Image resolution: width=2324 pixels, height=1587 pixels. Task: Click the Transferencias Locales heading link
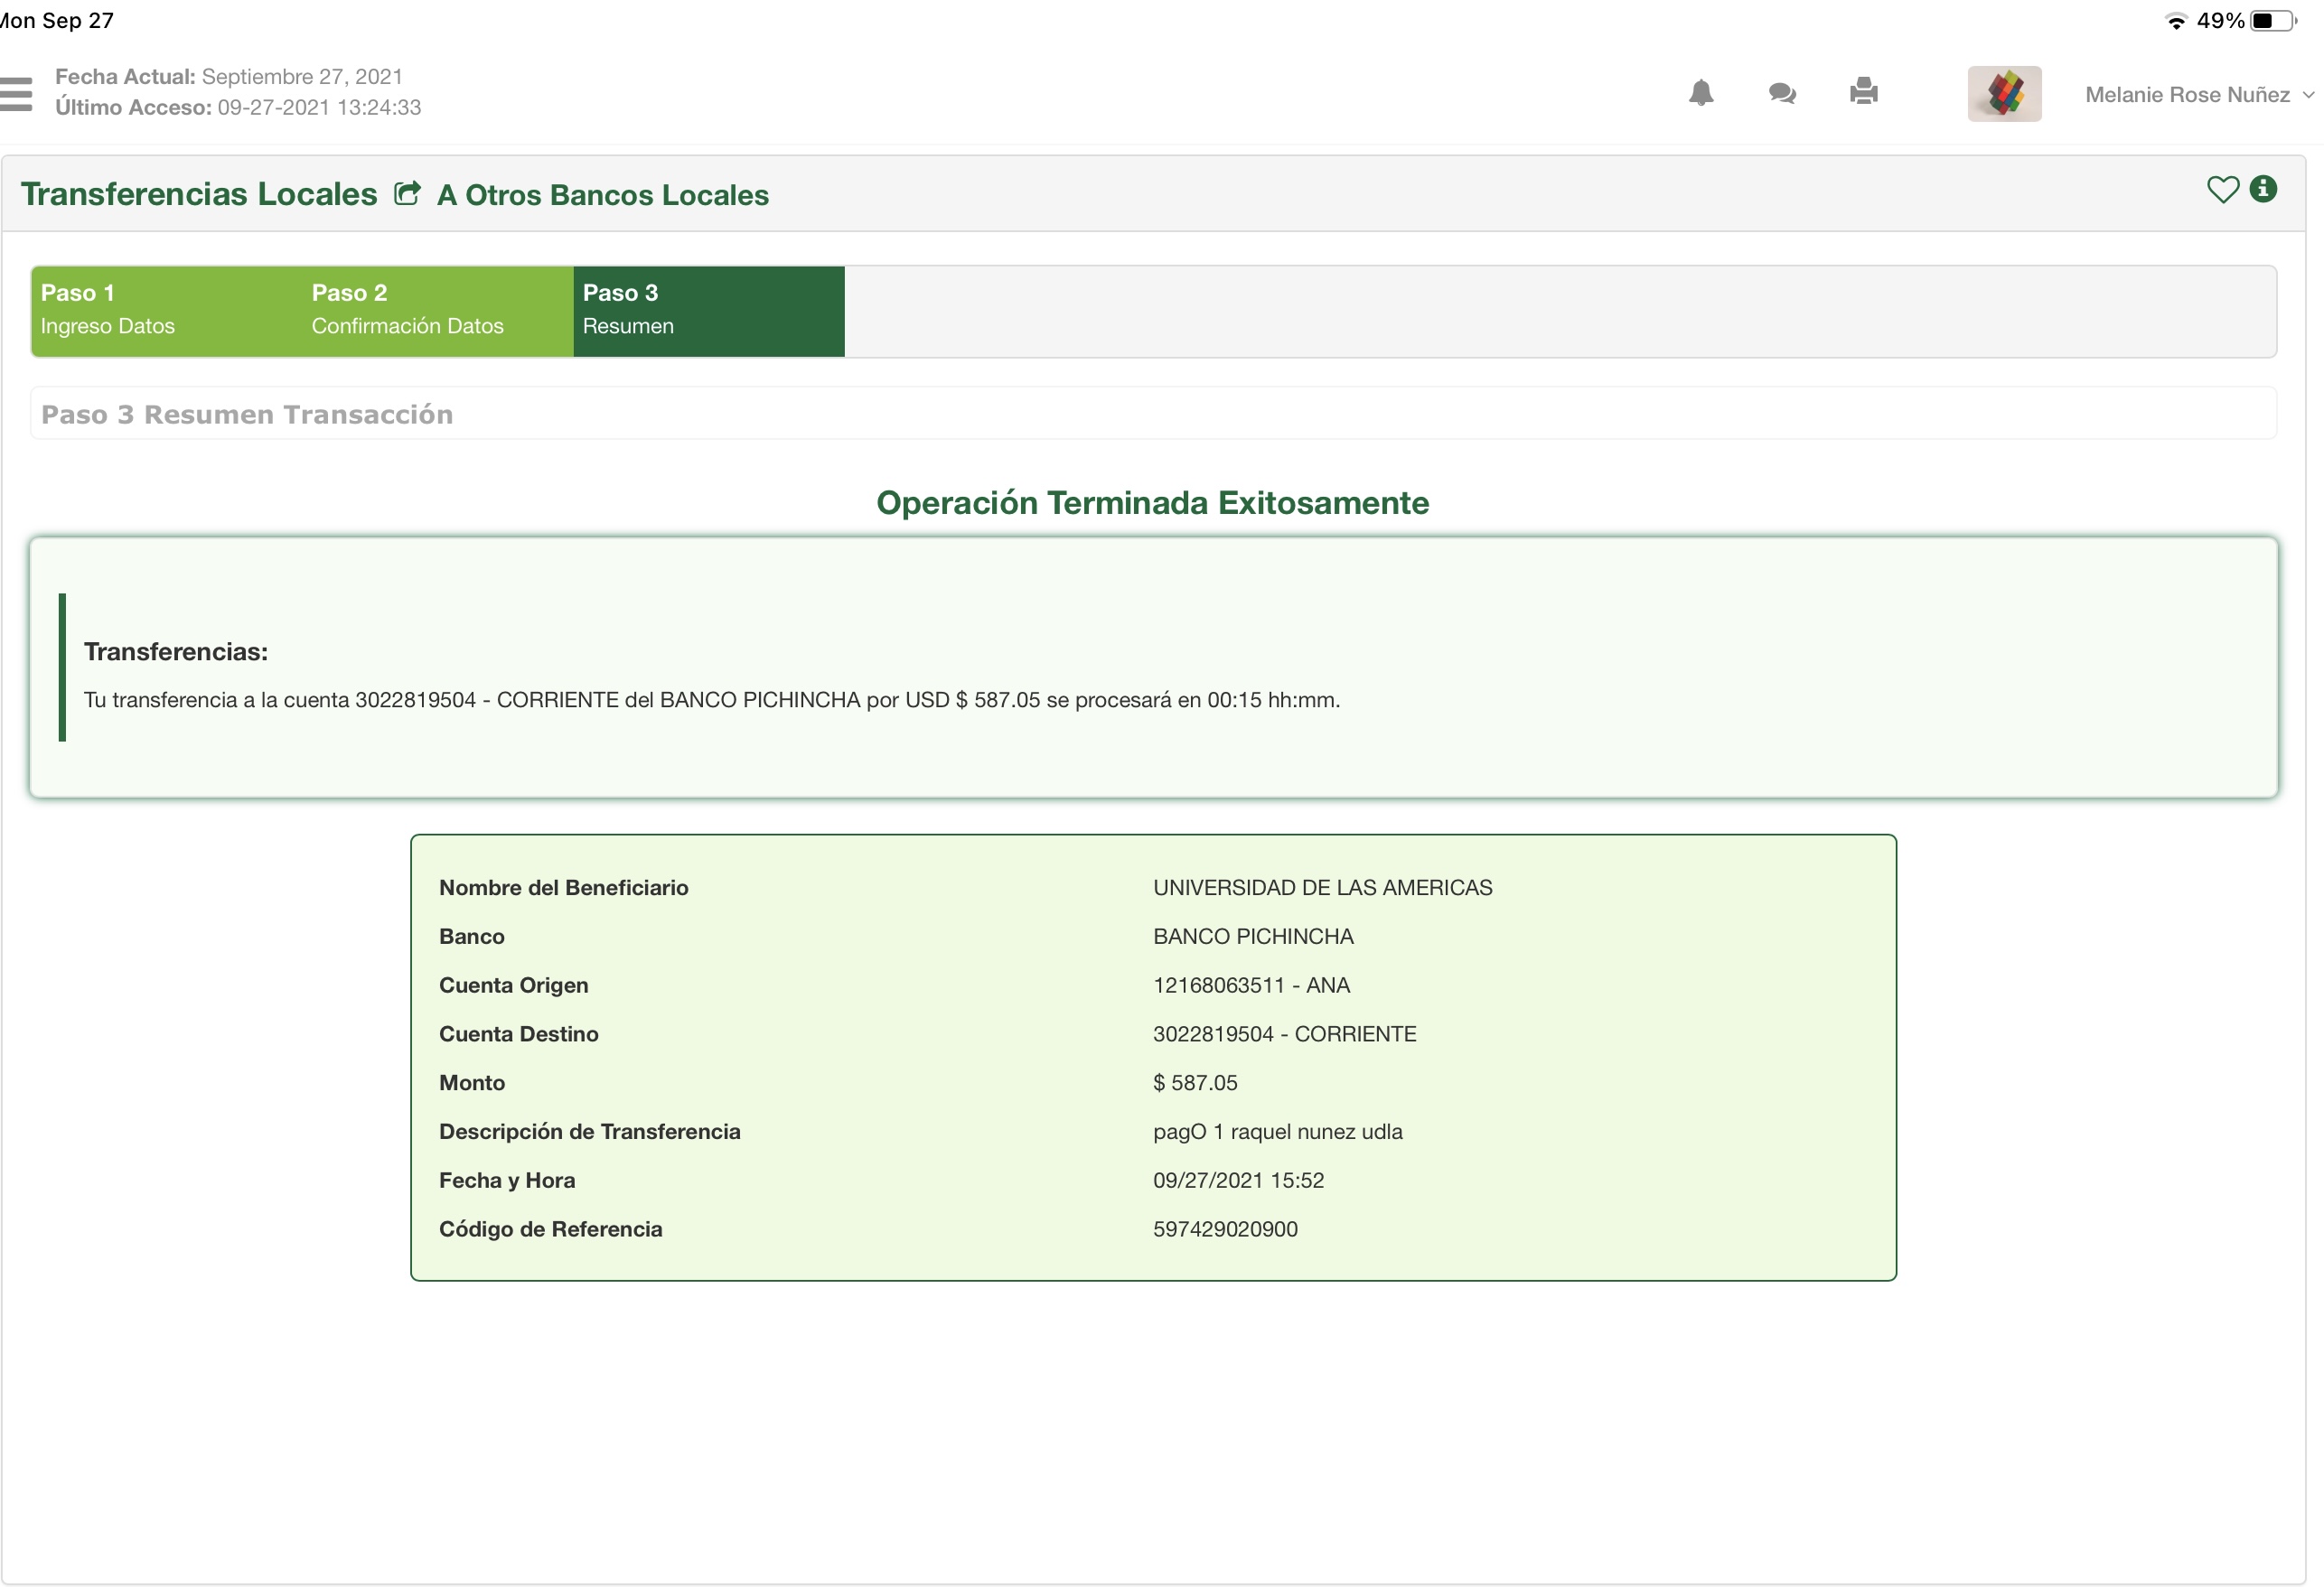(199, 194)
